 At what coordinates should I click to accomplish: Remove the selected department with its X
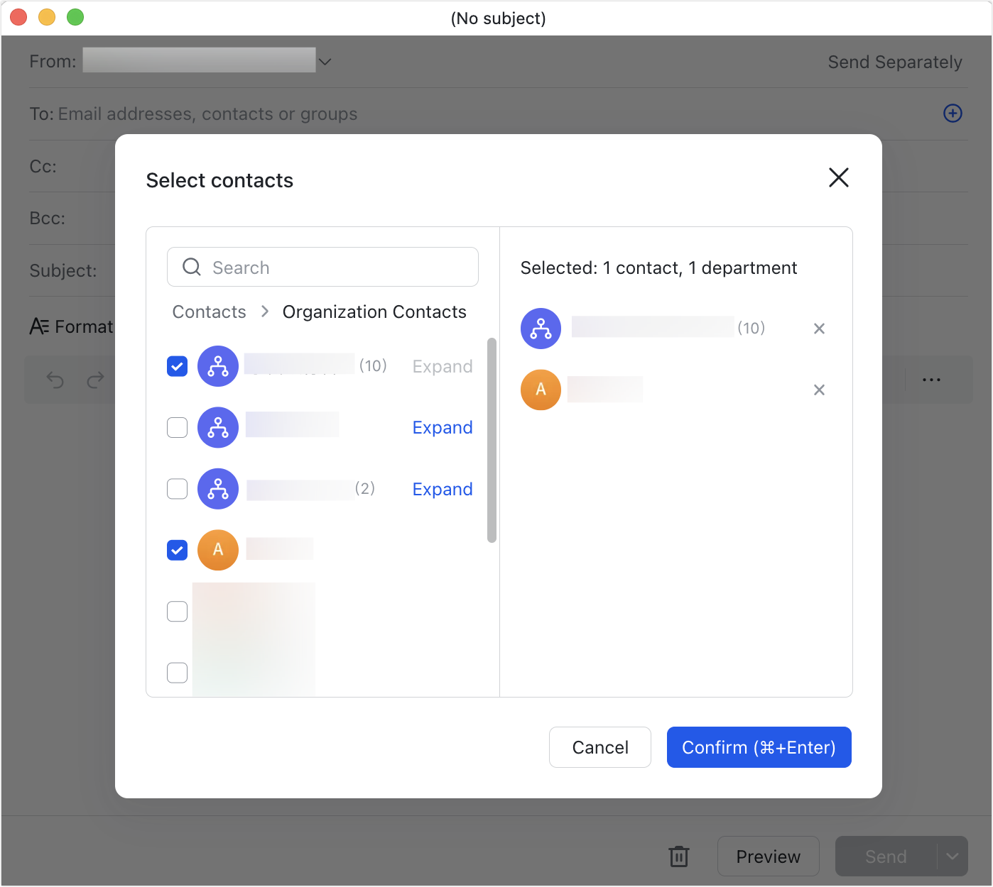[819, 329]
